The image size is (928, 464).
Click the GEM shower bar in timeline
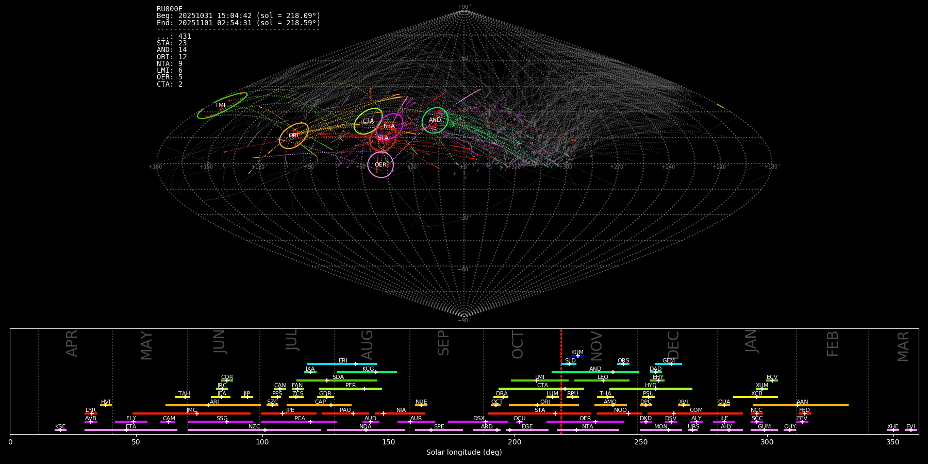coord(668,364)
